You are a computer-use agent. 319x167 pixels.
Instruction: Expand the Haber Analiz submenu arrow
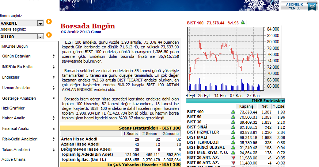pyautogui.click(x=54, y=118)
